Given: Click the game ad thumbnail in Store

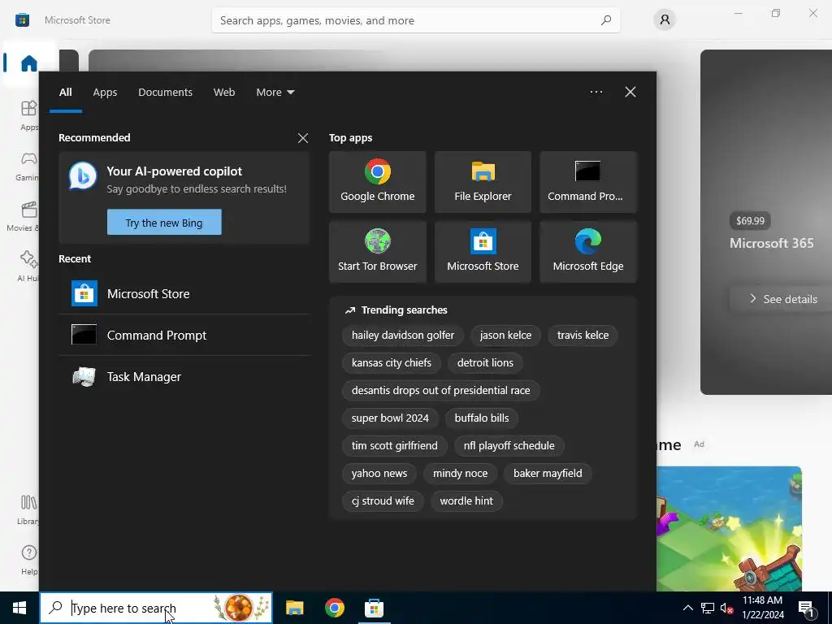Looking at the screenshot, I should (x=729, y=528).
